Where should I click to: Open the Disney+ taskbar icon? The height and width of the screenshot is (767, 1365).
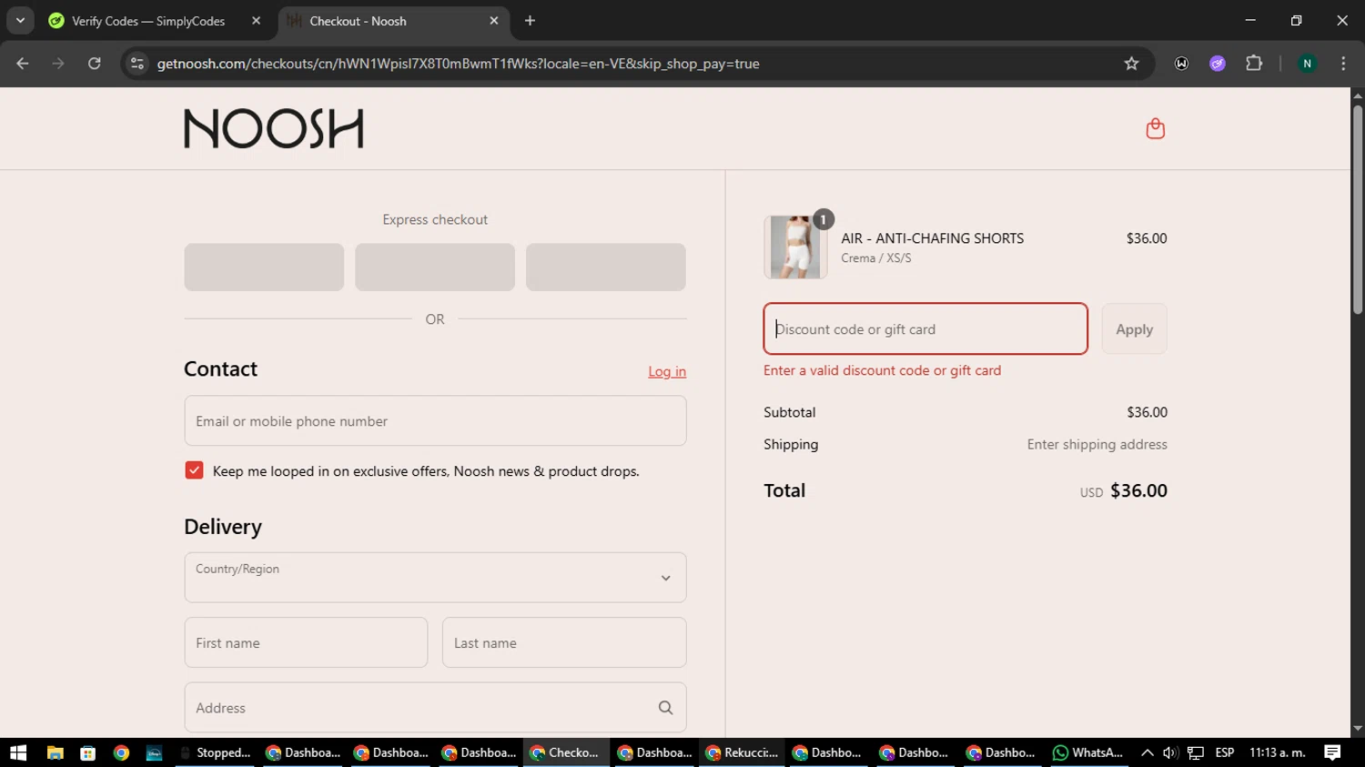(x=154, y=752)
